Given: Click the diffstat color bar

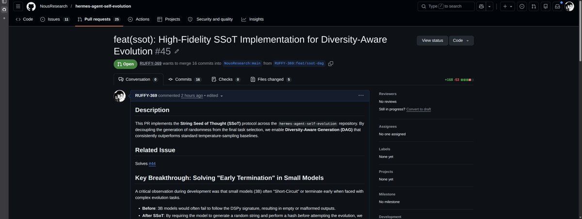Looking at the screenshot, I should [466, 79].
